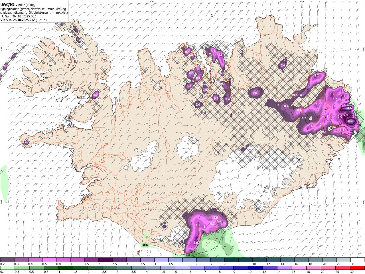Screen dimensions: 365x274
Task: Click the '1.0' precipitation value in the east
Action: [x=319, y=125]
